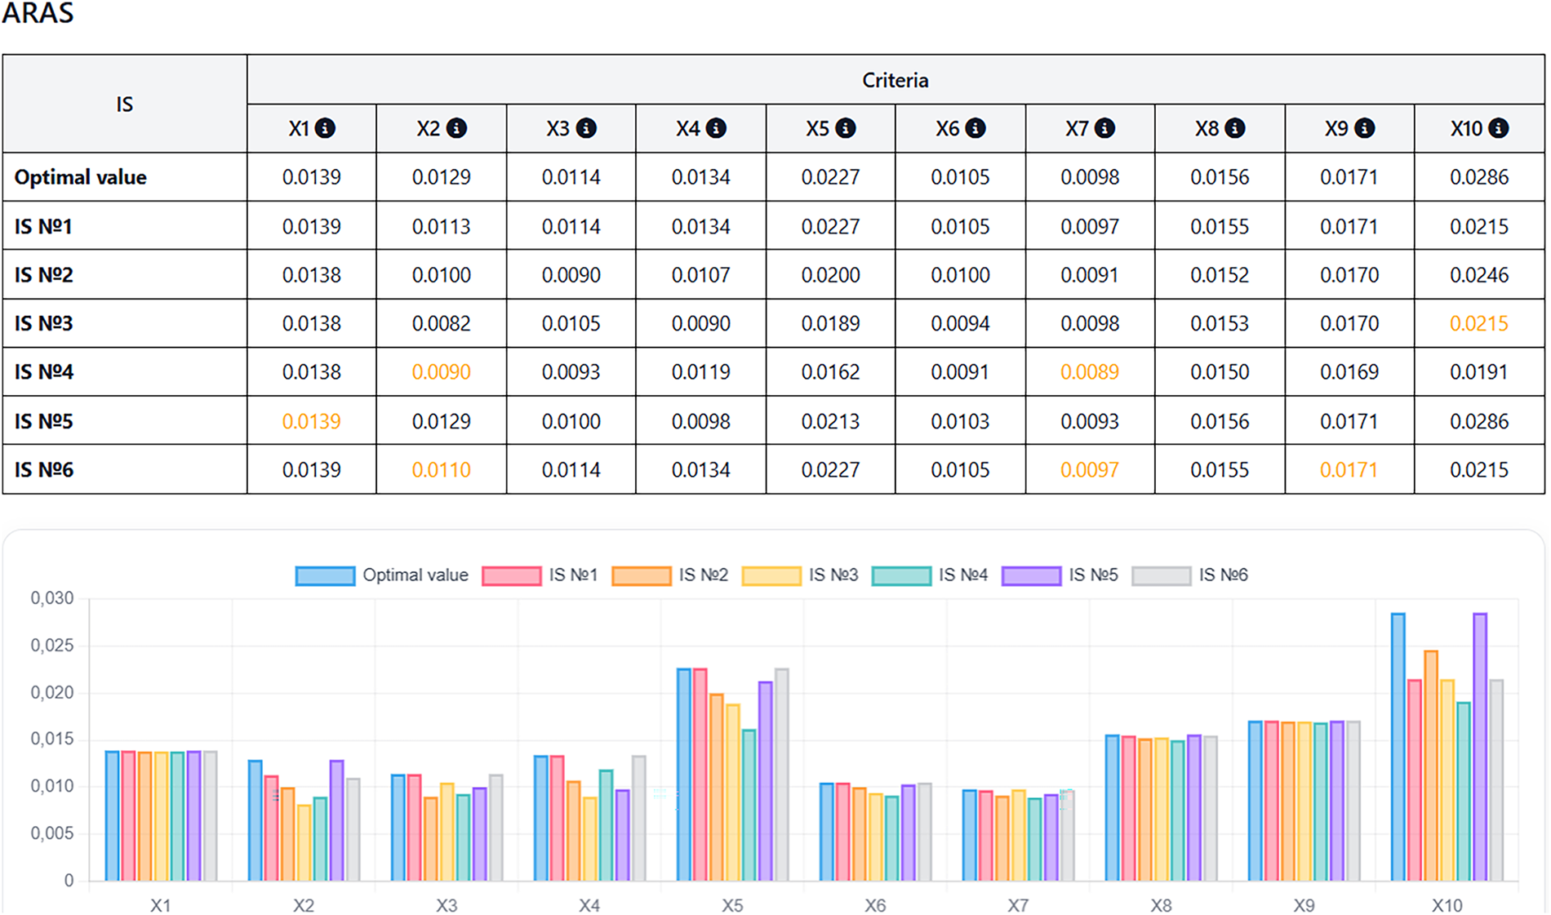Click the X5 column info icon
The width and height of the screenshot is (1551, 915).
846,128
